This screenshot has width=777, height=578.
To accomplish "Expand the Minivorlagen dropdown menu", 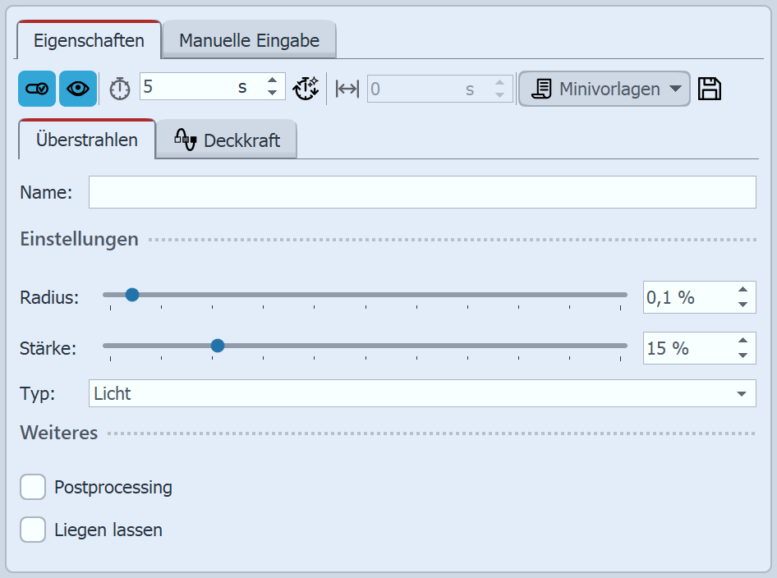I will coord(675,88).
